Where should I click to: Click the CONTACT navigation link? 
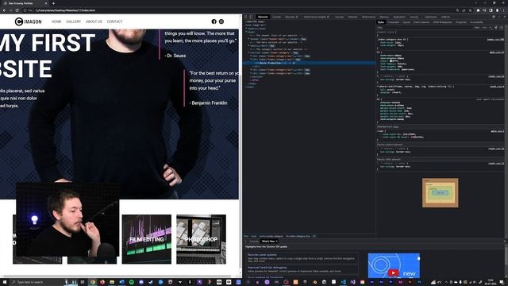pyautogui.click(x=114, y=21)
